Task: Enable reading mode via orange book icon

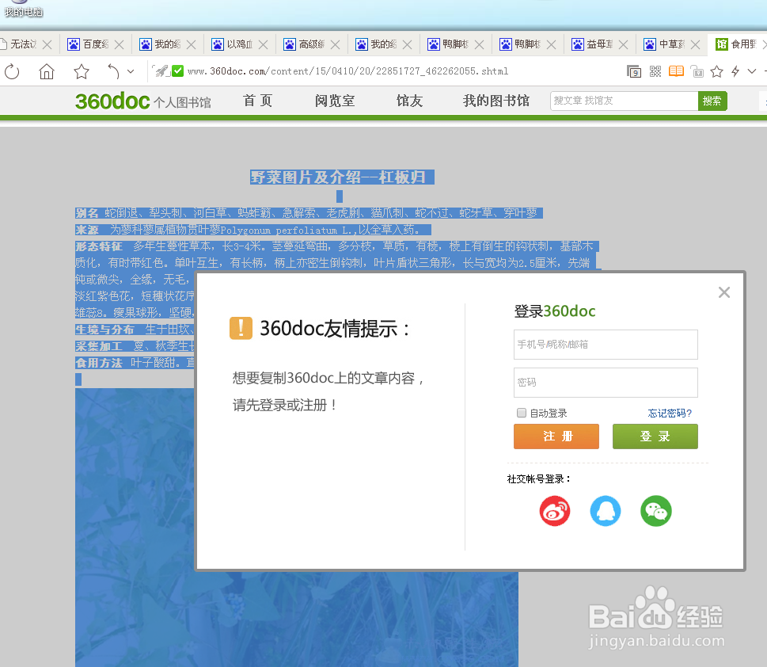Action: (677, 71)
